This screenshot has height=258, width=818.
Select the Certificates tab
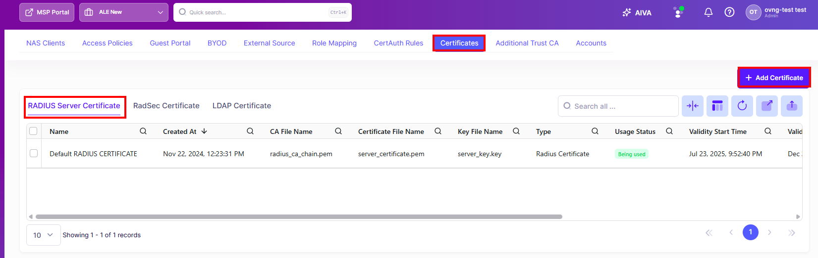point(459,43)
